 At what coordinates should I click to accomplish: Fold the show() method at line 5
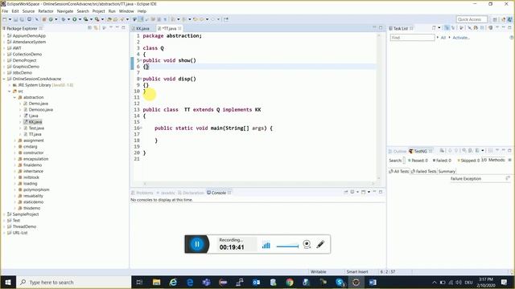point(141,60)
